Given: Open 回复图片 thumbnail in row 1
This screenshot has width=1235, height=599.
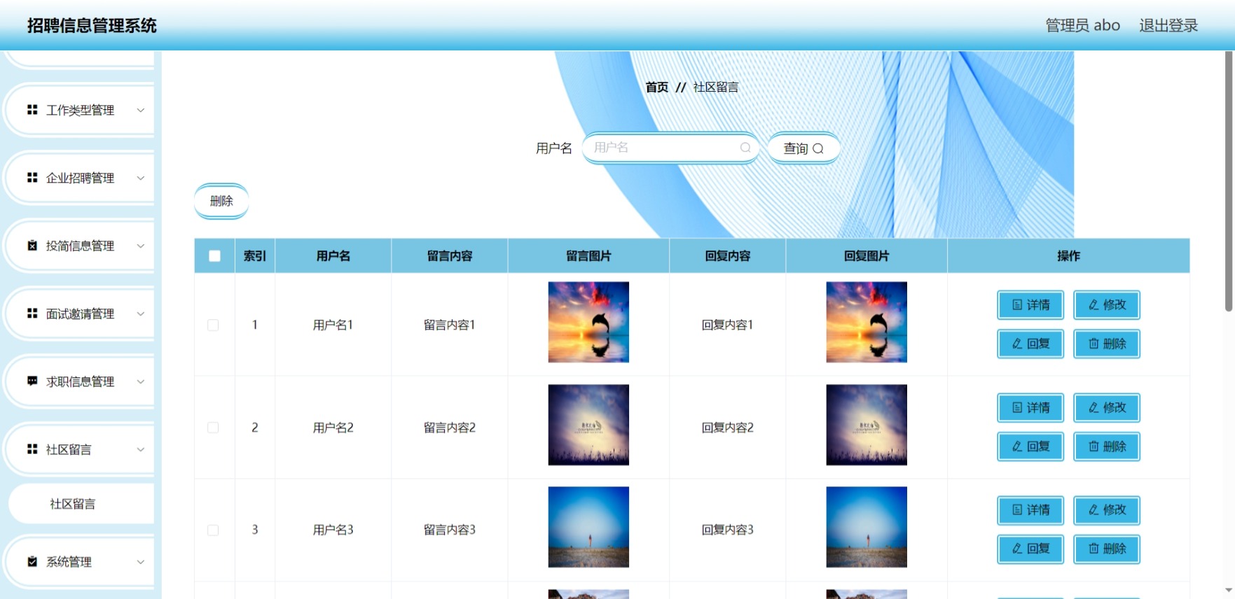Looking at the screenshot, I should [867, 322].
